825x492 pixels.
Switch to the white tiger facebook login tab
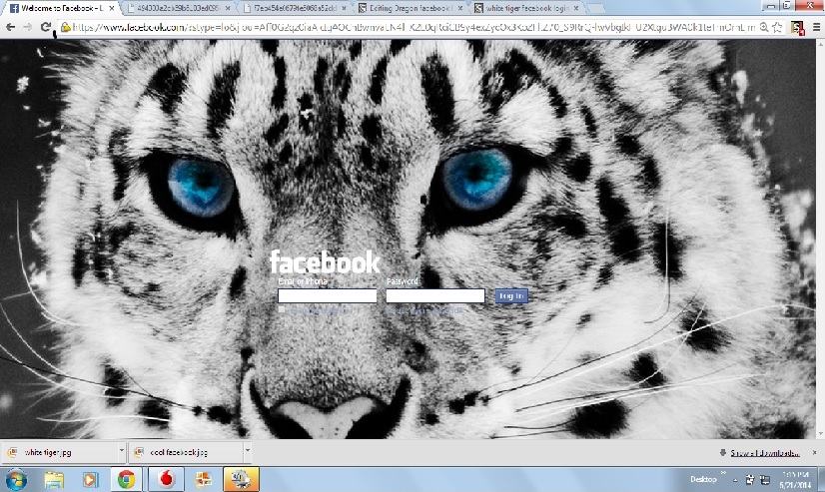(526, 8)
